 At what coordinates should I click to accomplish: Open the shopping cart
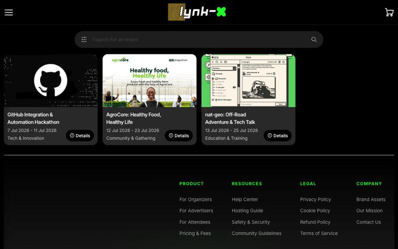click(389, 12)
